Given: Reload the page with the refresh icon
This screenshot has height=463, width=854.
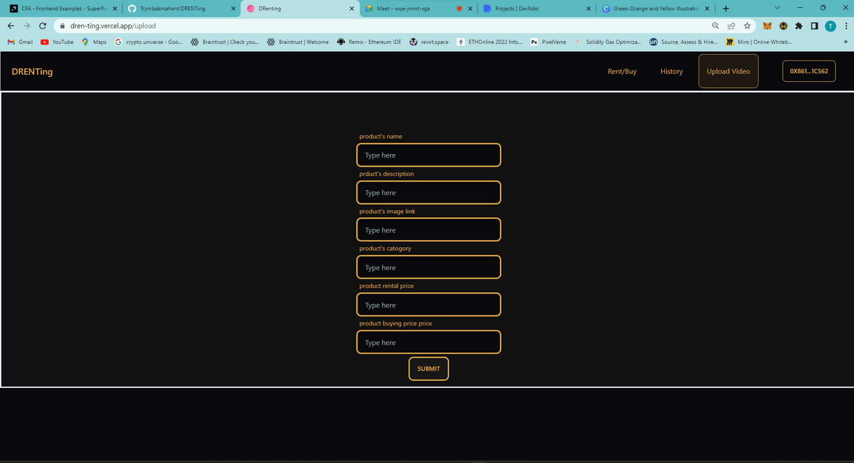Looking at the screenshot, I should coord(43,26).
